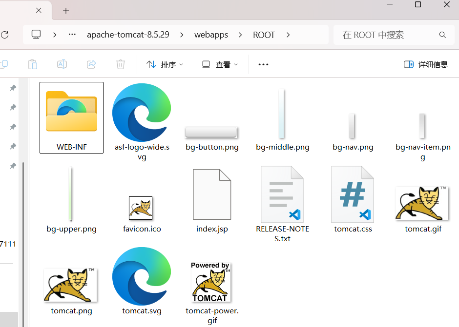Open the 查看 view dropdown
459x327 pixels.
220,65
